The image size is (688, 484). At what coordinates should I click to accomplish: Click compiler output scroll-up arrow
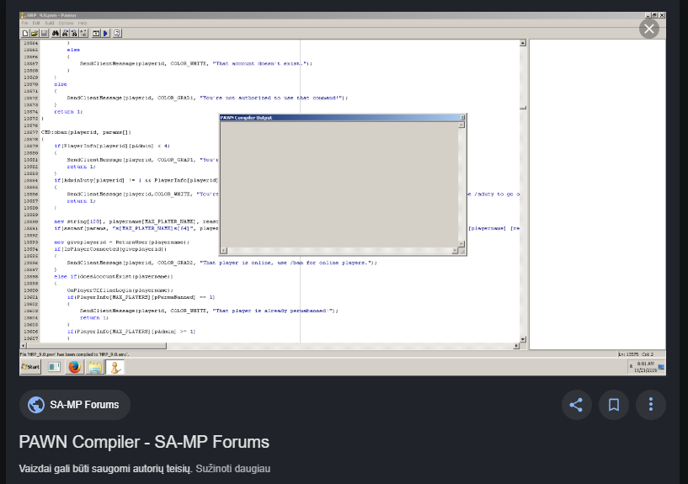tap(461, 125)
